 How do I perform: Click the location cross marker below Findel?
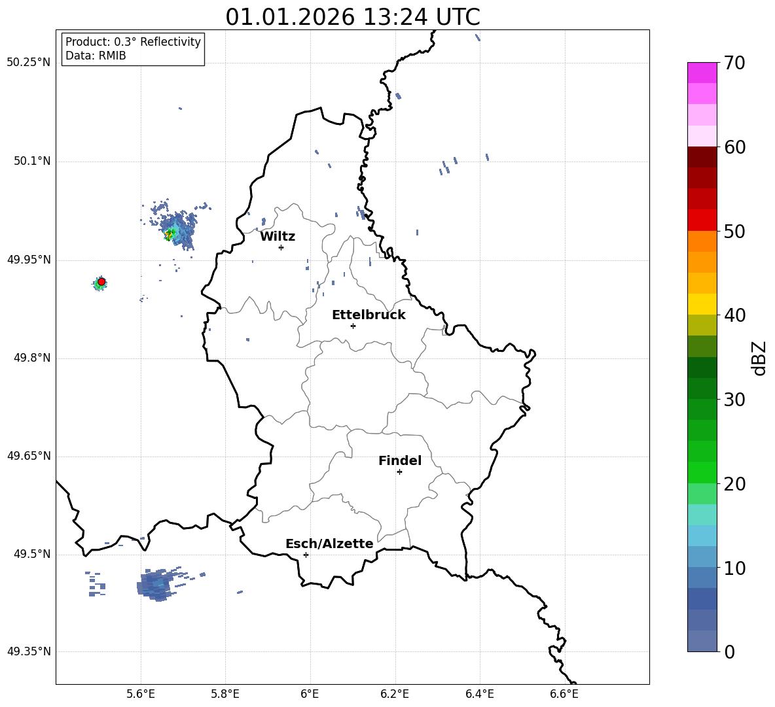[x=399, y=472]
